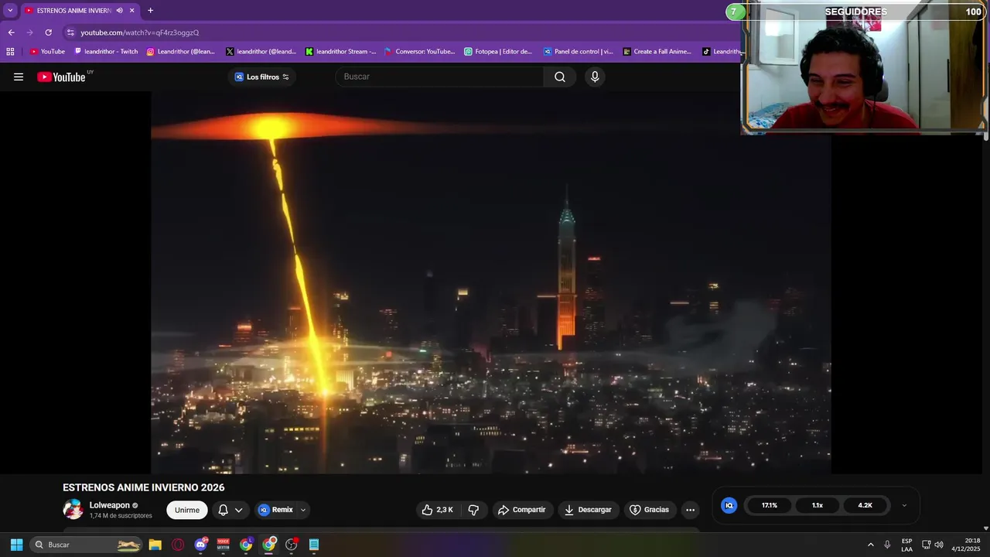The width and height of the screenshot is (990, 557).
Task: Switch the ESP LAA input language
Action: click(906, 545)
